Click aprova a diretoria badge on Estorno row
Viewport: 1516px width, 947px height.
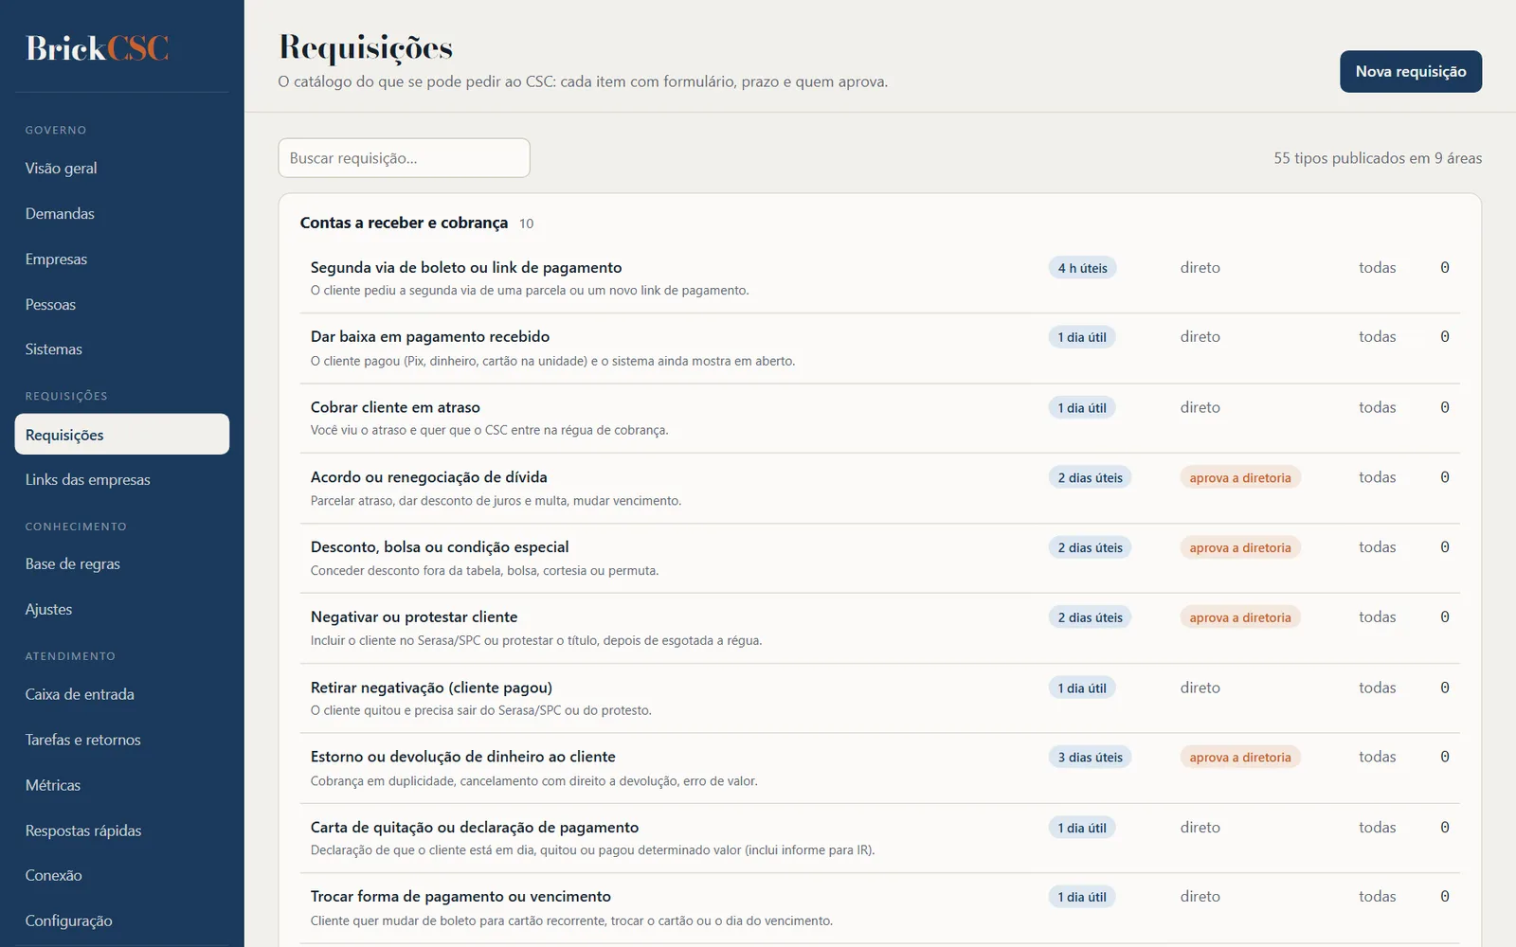point(1240,758)
